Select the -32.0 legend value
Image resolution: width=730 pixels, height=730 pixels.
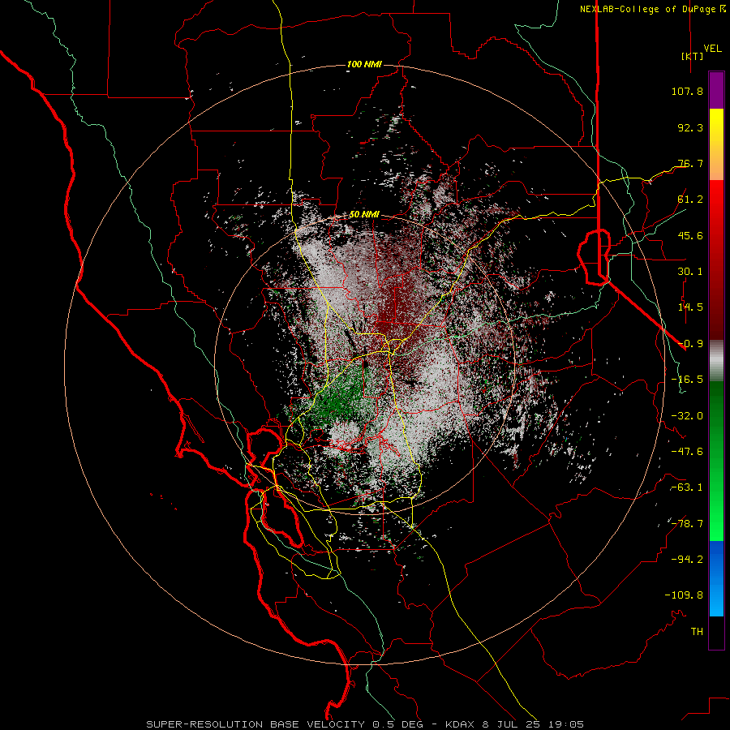[x=687, y=416]
